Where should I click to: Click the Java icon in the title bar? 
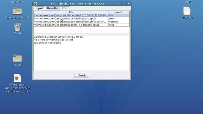click(x=35, y=3)
